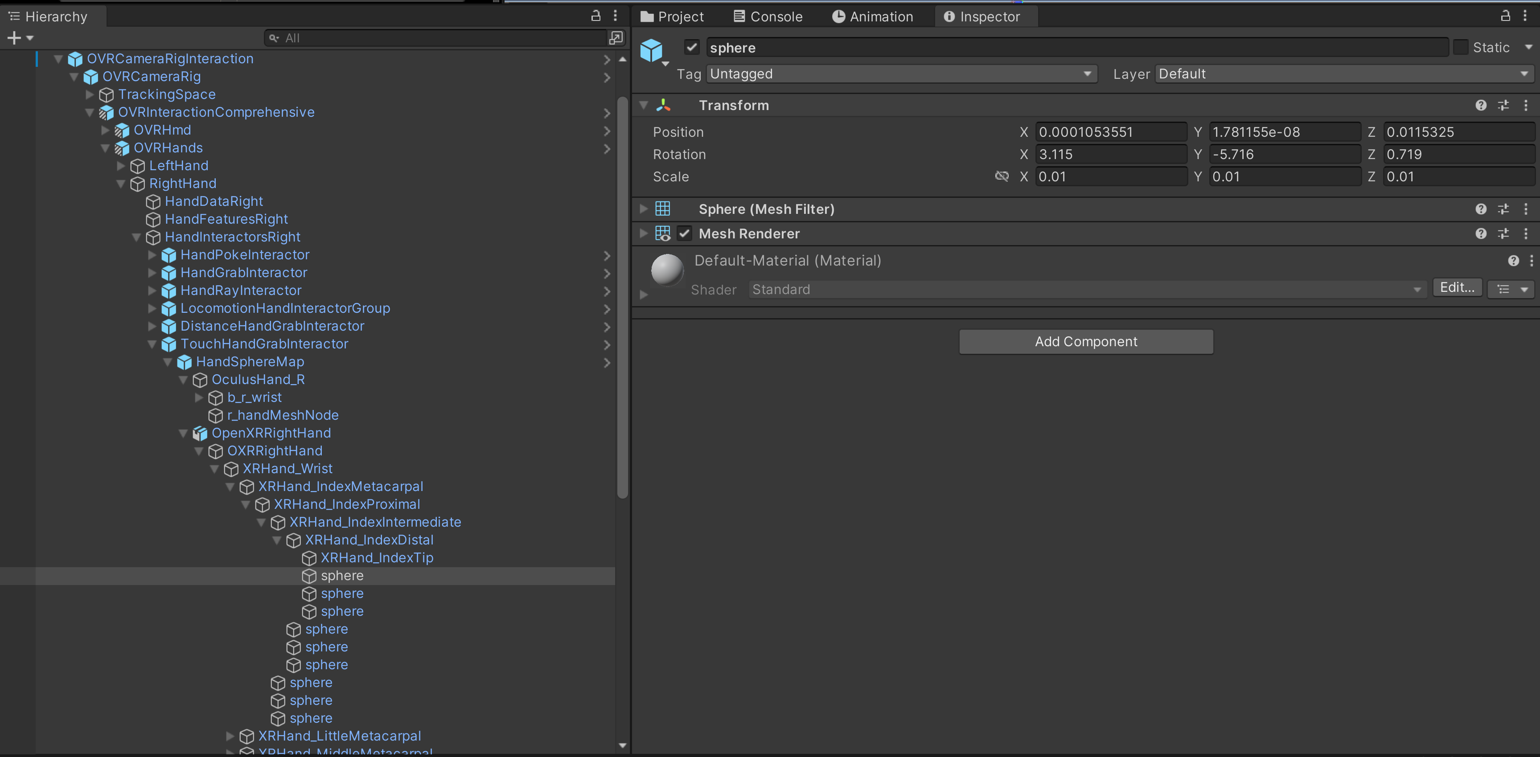The width and height of the screenshot is (1540, 757).
Task: Open the Mesh Renderer context menu
Action: pos(1526,233)
